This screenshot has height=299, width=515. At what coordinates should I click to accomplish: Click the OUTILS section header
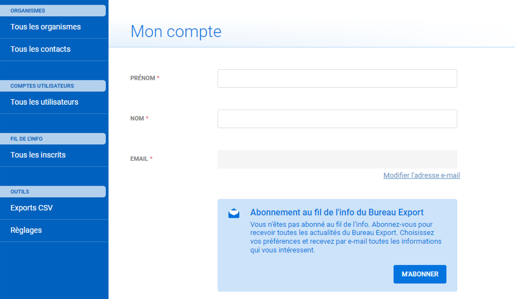[x=20, y=192]
